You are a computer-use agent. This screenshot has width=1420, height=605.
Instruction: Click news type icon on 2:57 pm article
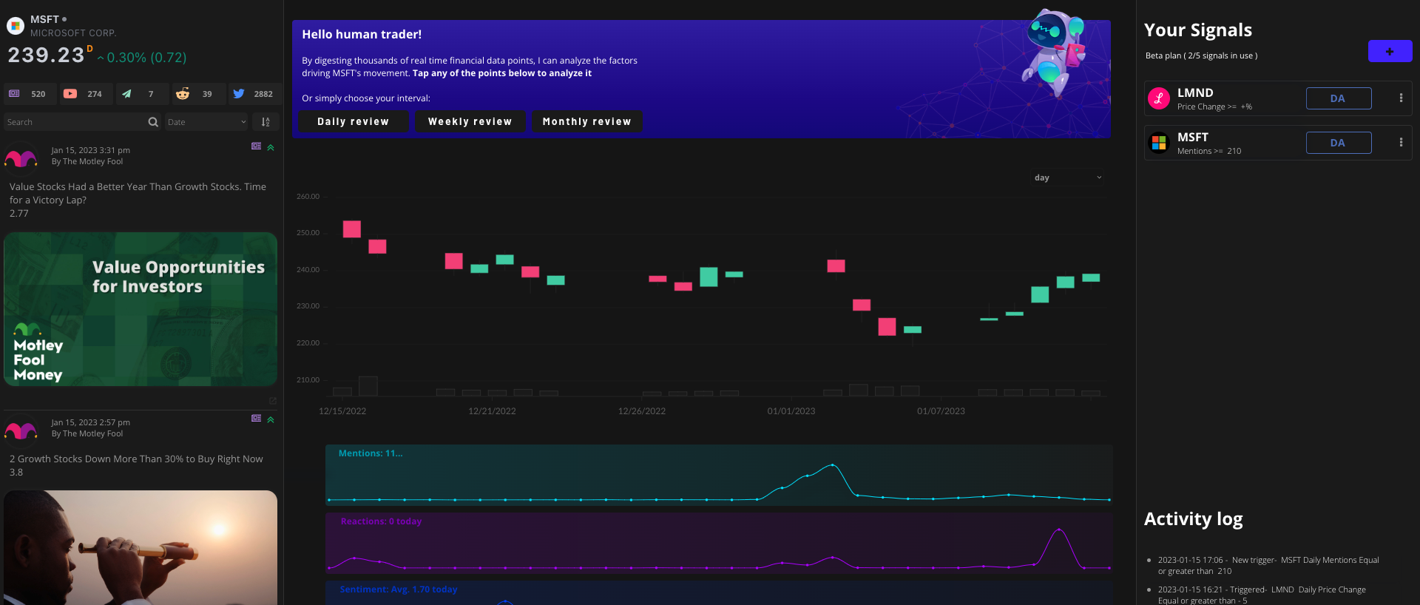tap(256, 419)
